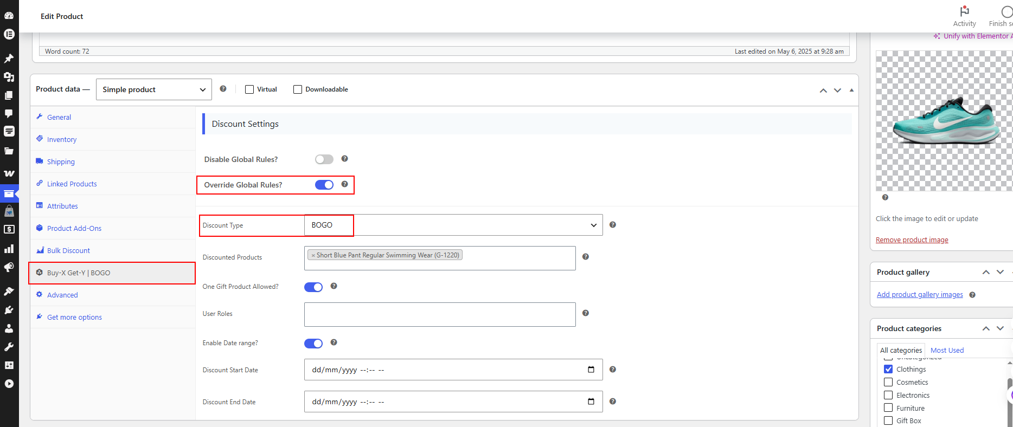This screenshot has width=1013, height=427.
Task: Collapse the Product data panel triangle
Action: (x=851, y=90)
